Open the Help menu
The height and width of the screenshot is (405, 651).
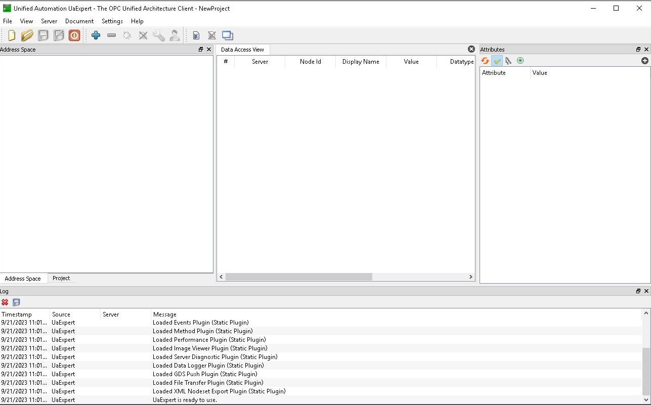pos(137,21)
